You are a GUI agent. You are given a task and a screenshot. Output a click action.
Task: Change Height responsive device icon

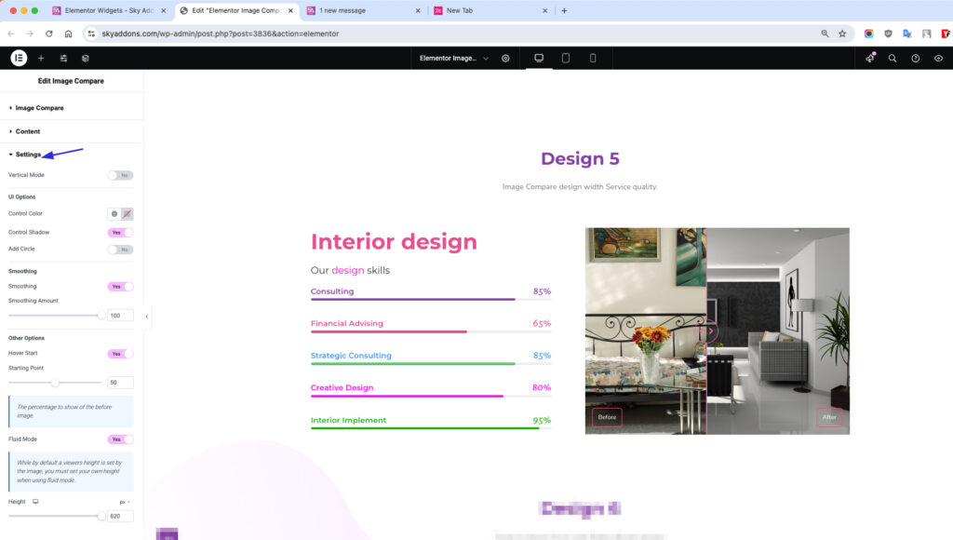(35, 502)
